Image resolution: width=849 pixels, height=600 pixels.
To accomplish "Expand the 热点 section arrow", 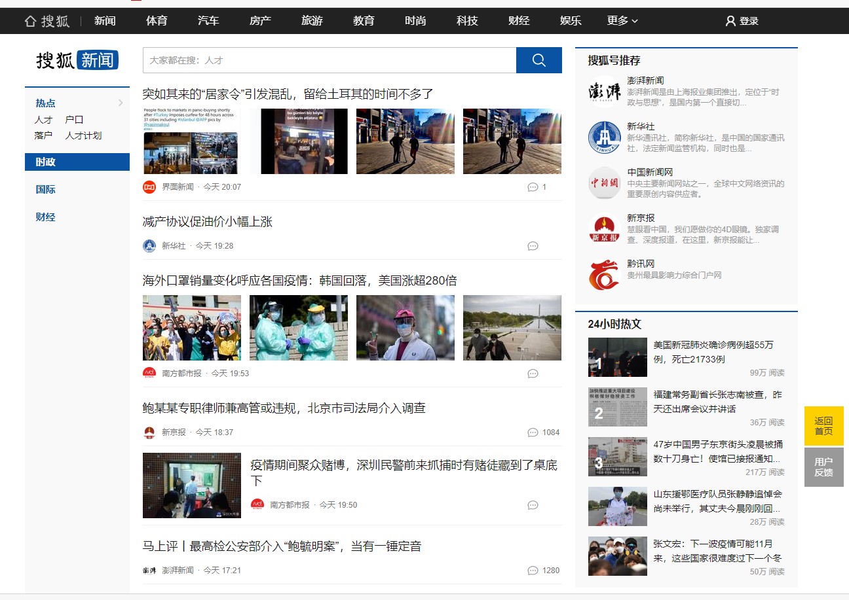I will tap(121, 103).
